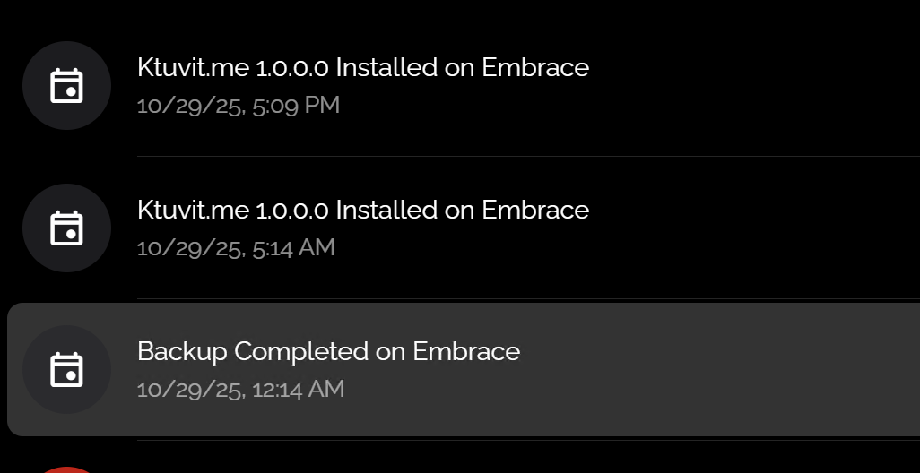Click the word Embrace in Backup Completed title
This screenshot has width=920, height=473.
click(x=465, y=351)
